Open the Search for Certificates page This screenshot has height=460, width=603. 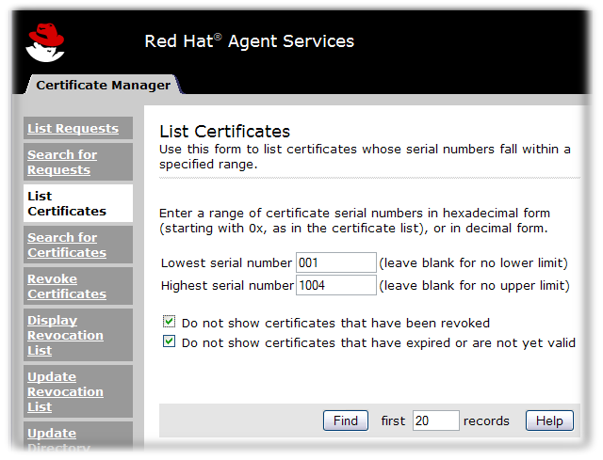(x=66, y=245)
